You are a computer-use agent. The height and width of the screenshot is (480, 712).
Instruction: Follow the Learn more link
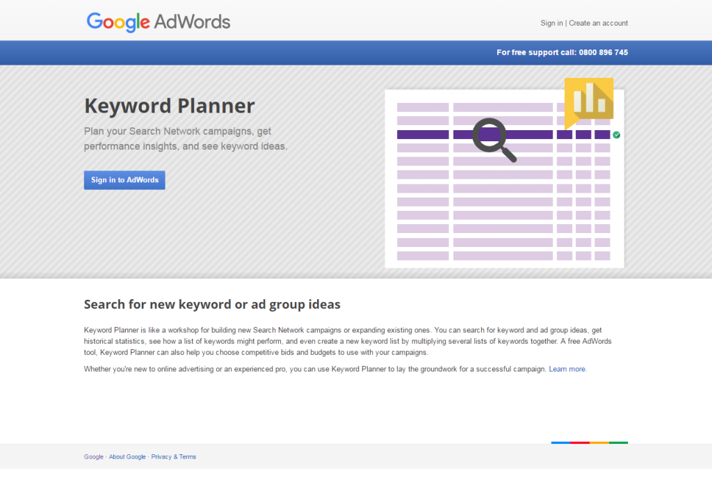[567, 369]
